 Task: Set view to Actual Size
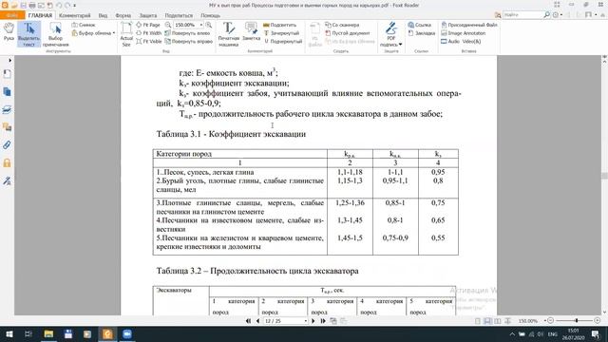pos(126,34)
